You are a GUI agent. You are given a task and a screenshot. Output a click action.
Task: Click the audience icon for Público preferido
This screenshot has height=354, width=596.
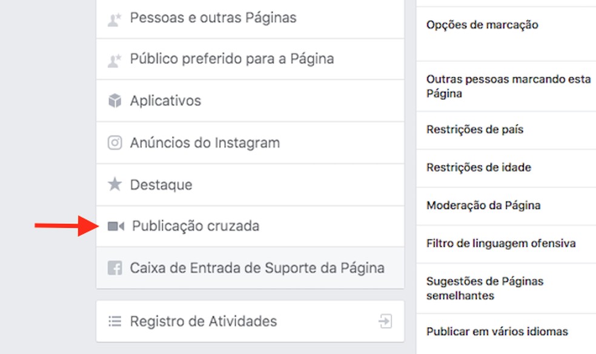[x=116, y=59]
